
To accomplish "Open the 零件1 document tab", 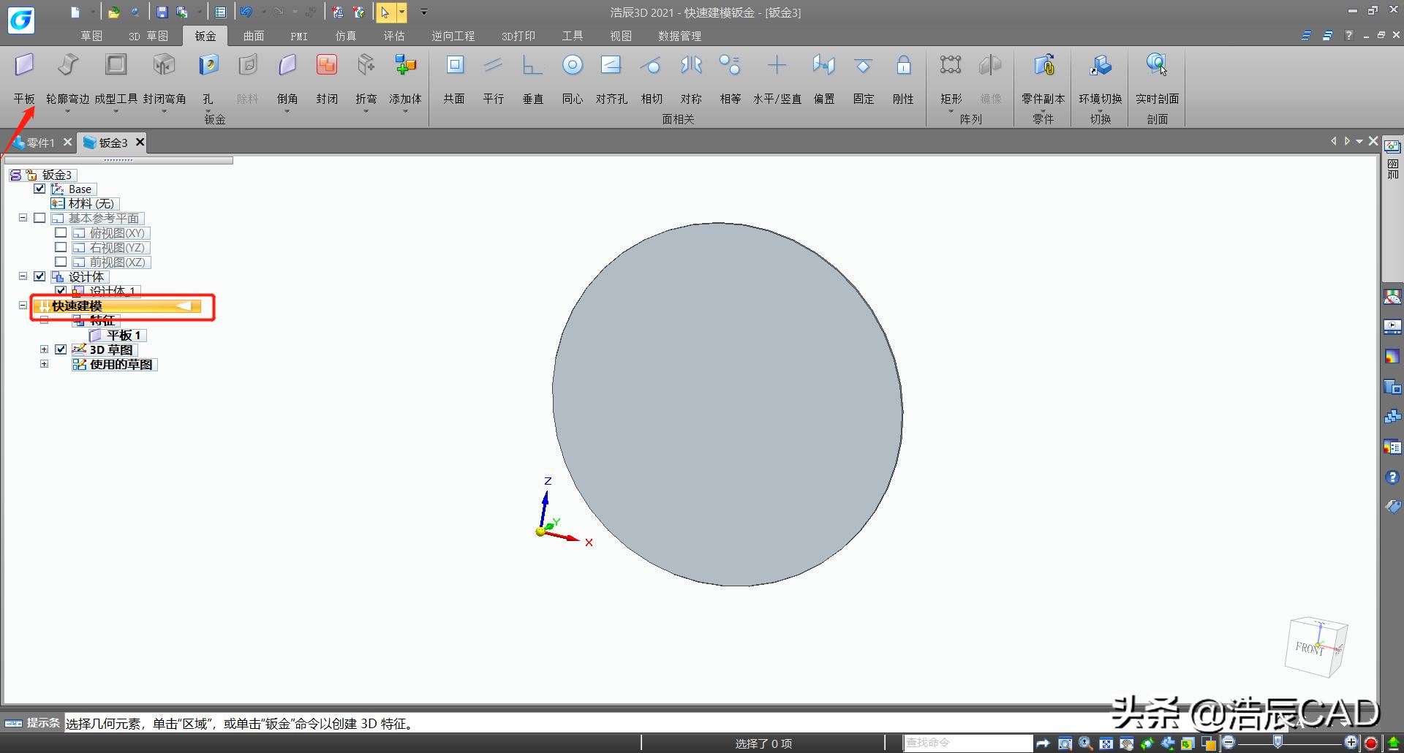I will (41, 143).
